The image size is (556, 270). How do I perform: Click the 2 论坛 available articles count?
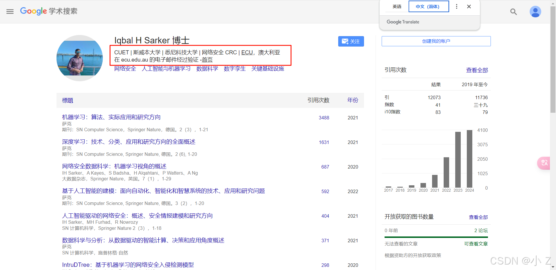tap(481, 230)
